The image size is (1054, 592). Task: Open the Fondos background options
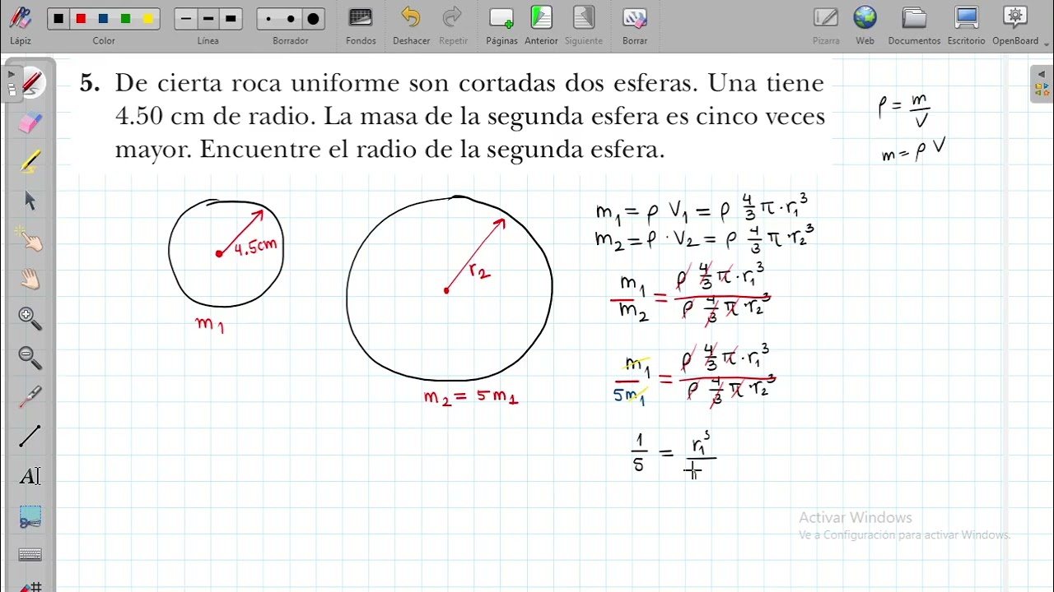[361, 25]
